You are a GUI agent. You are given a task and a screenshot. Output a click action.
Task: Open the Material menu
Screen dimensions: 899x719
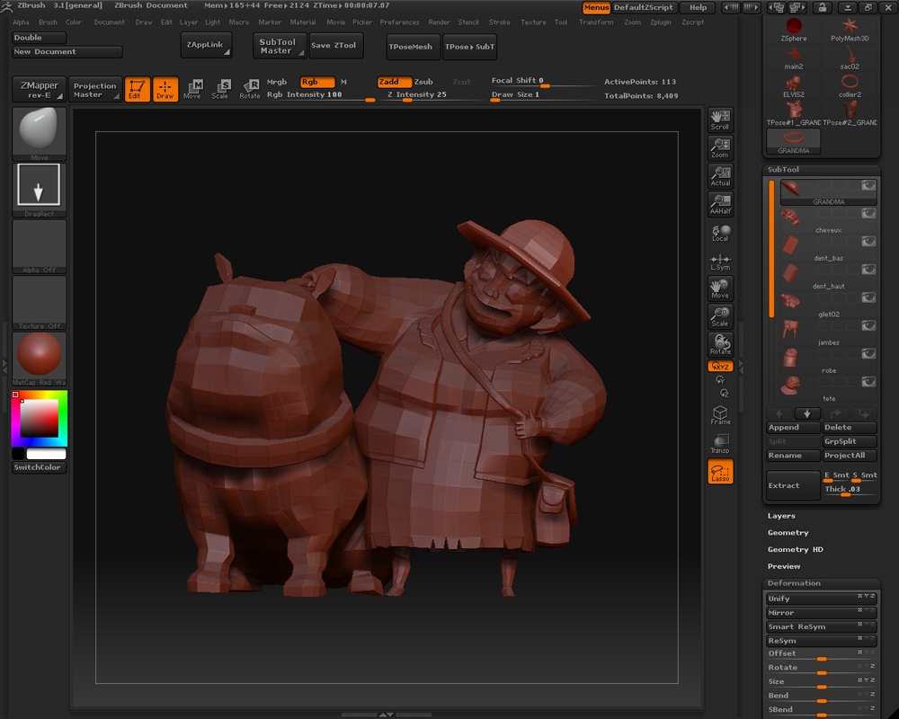pos(303,22)
